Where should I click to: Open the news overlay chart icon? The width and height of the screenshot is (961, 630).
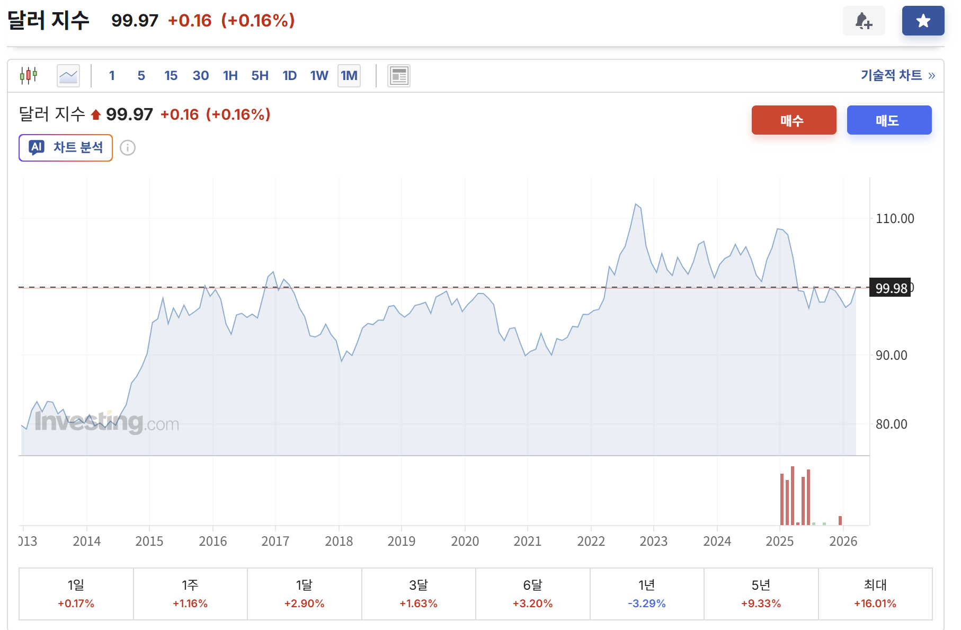399,76
